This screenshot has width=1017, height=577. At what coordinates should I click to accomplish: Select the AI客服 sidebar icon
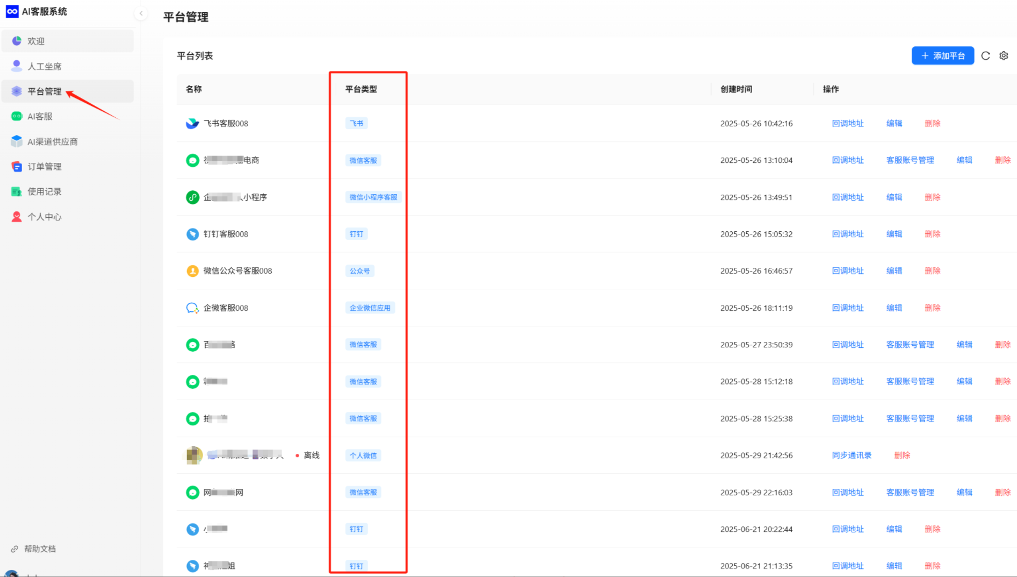16,116
